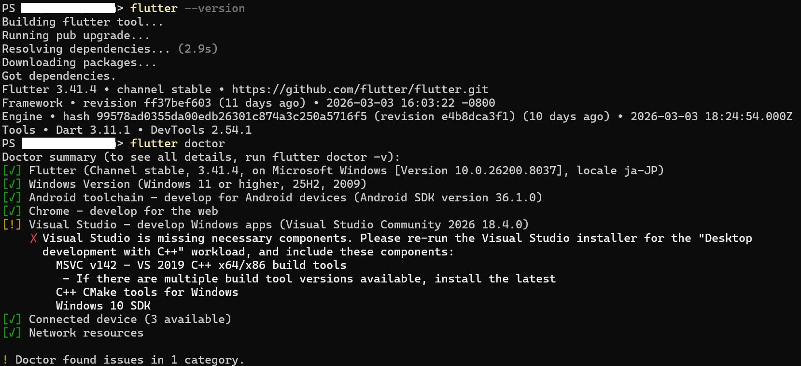
Task: Click the checkmark beside Android toolchain
Action: point(12,197)
